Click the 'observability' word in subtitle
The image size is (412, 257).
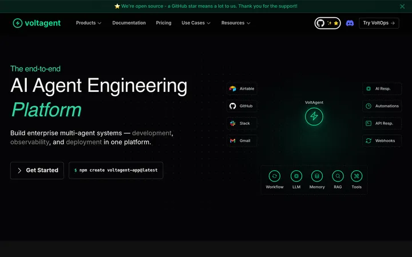tap(30, 142)
